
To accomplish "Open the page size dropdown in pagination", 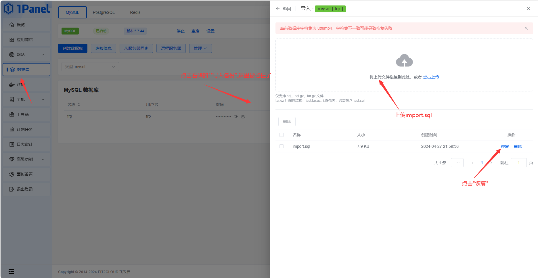I will point(457,163).
